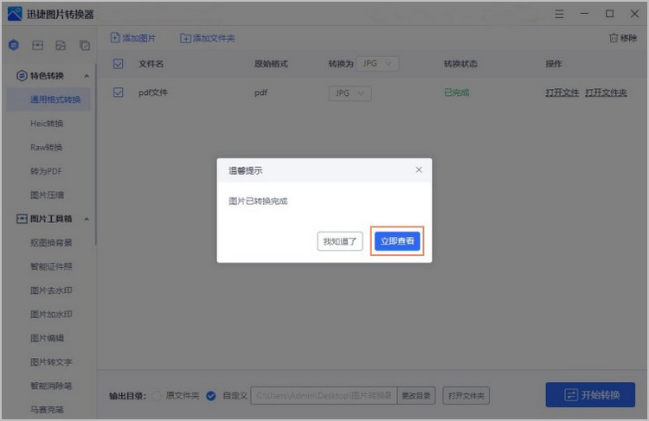
Task: Click the 更改目录 button
Action: click(x=416, y=396)
